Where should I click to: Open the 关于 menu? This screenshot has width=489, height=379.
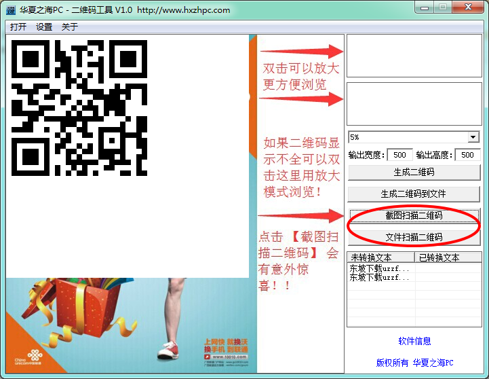tap(69, 27)
